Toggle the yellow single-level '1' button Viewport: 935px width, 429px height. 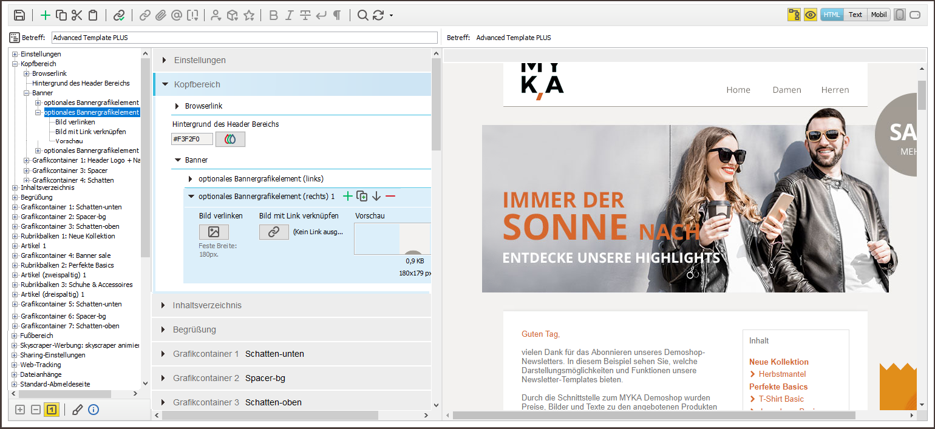pyautogui.click(x=52, y=410)
